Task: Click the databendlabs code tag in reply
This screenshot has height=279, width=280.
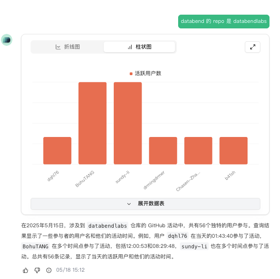Action: tap(107, 226)
